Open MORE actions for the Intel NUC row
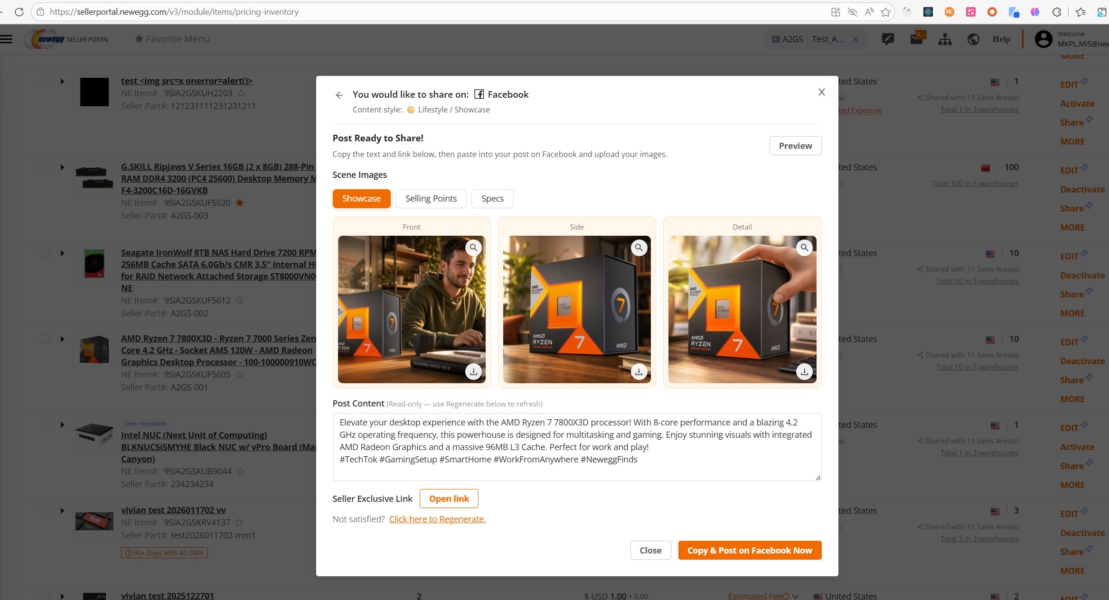1109x600 pixels. (x=1072, y=485)
